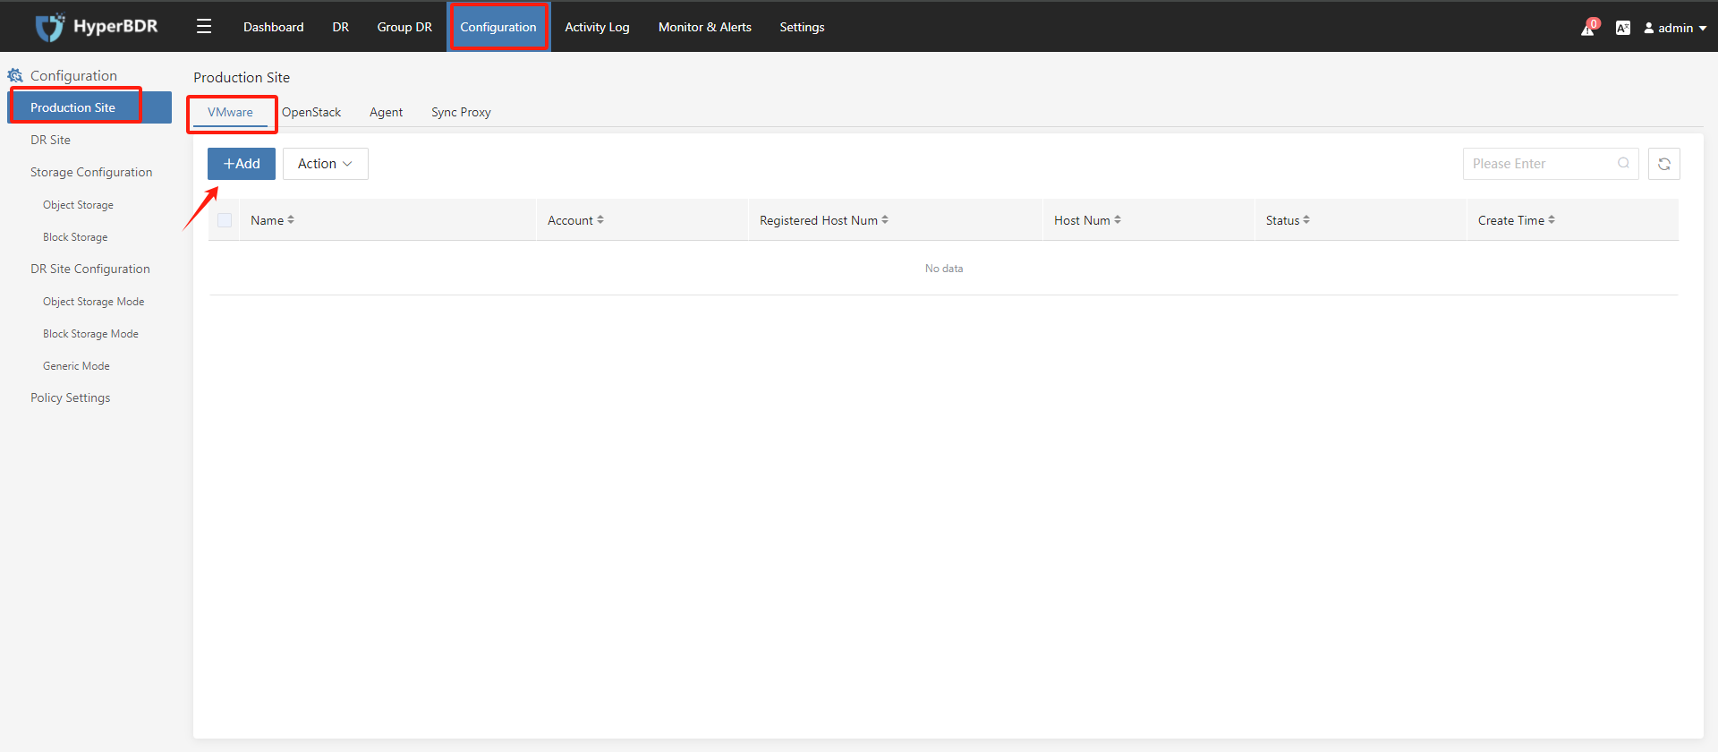
Task: Sort by Status column arrows
Action: coord(1306,219)
